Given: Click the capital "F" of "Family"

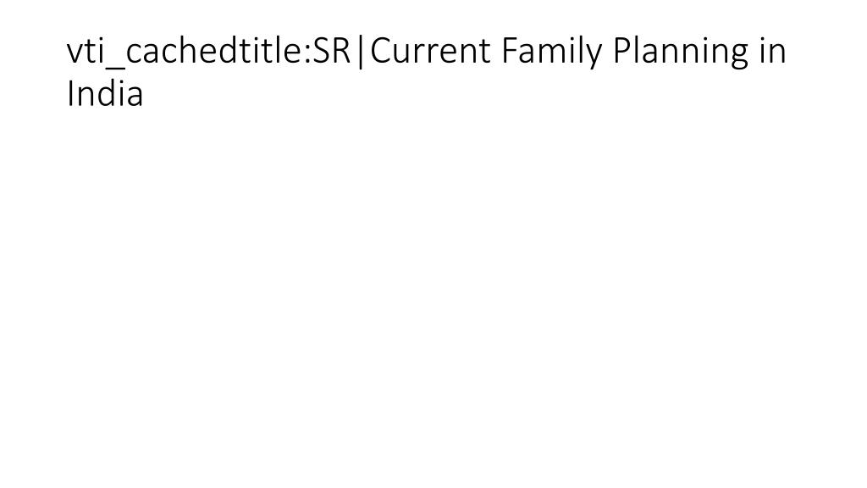Looking at the screenshot, I should 509,51.
